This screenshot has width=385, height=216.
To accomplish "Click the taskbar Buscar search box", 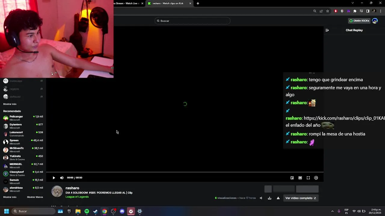I will [33, 211].
